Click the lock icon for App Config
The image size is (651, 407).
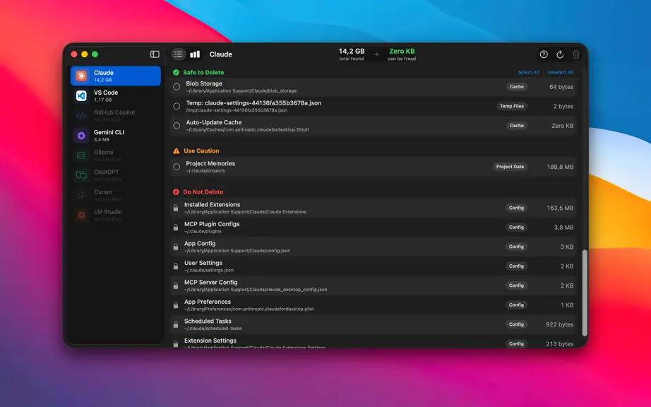tap(176, 247)
